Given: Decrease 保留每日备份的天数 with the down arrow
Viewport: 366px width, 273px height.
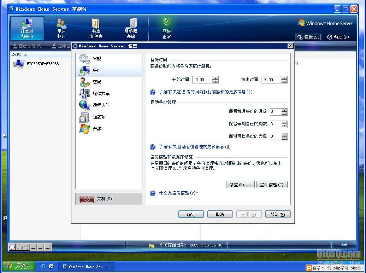Looking at the screenshot, I should (x=284, y=138).
